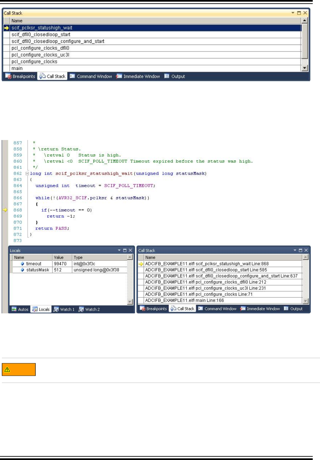
Task: Click Output tab icon in top panel
Action: pos(167,76)
